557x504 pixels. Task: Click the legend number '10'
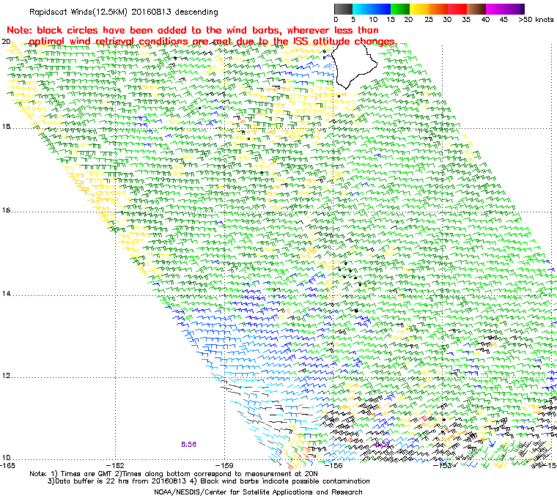[372, 20]
